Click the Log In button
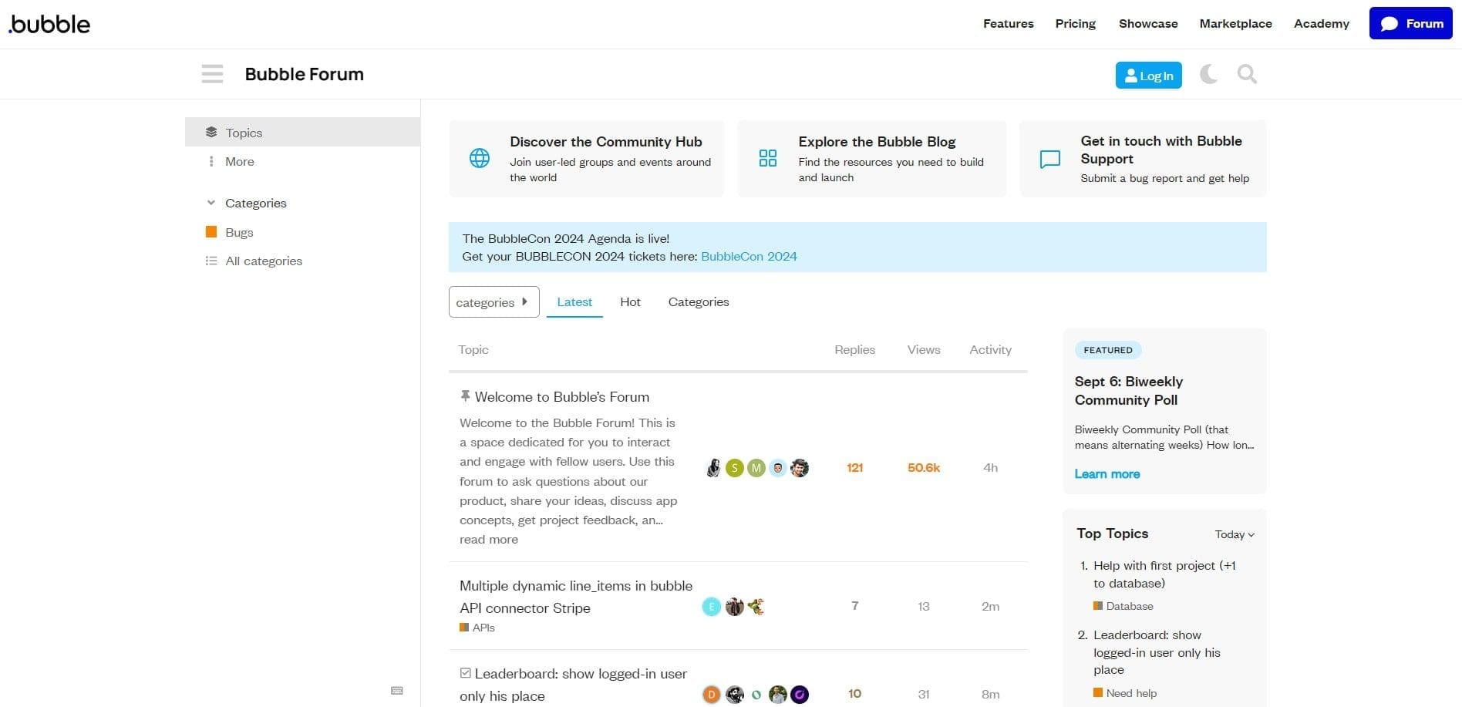The image size is (1462, 707). (x=1149, y=76)
